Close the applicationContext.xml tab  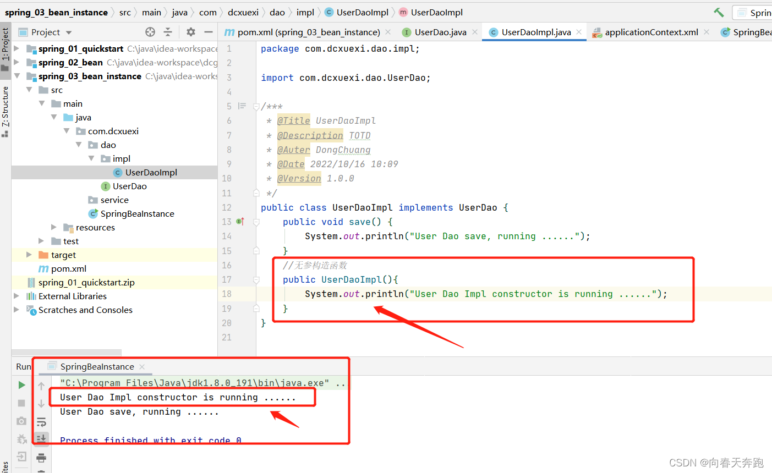tap(707, 32)
